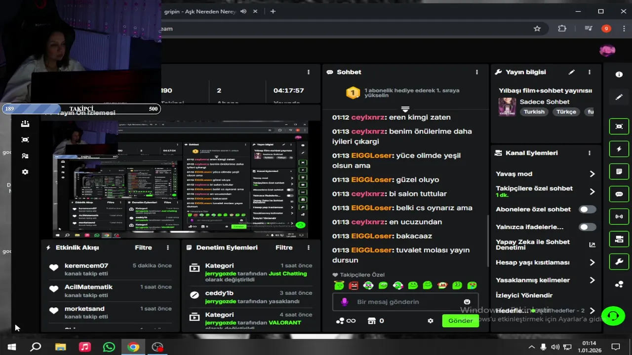
Task: Click username EIGGLoser in 'güzel oluyo' message
Action: point(371,179)
